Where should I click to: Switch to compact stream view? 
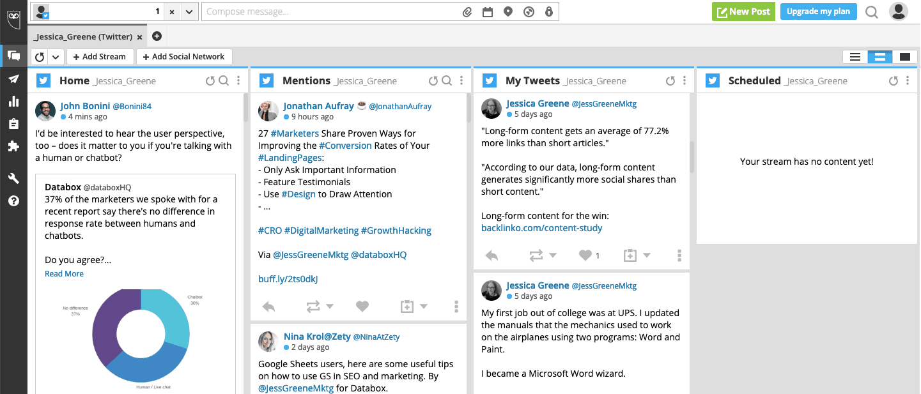pos(855,57)
